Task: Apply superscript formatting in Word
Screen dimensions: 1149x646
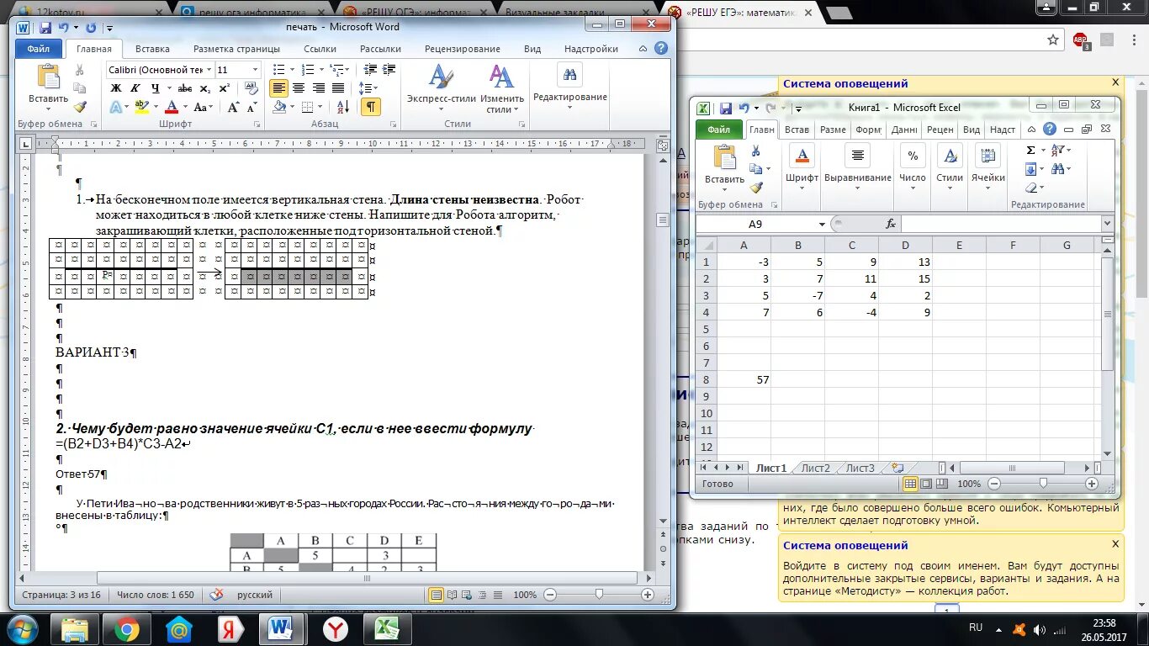Action: click(225, 88)
